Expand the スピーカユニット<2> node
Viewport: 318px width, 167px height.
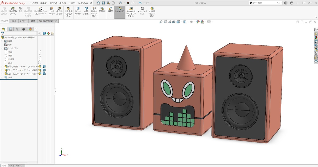[2, 74]
